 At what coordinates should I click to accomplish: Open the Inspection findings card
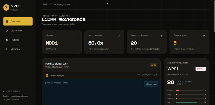(147, 42)
